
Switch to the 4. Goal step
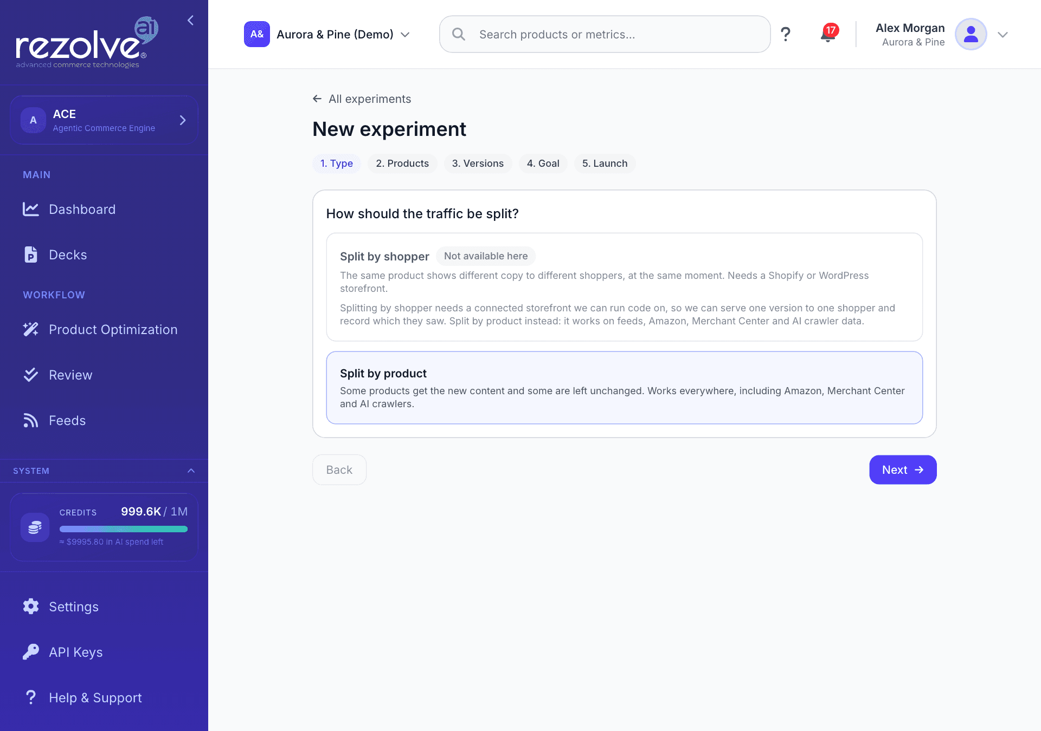tap(543, 164)
